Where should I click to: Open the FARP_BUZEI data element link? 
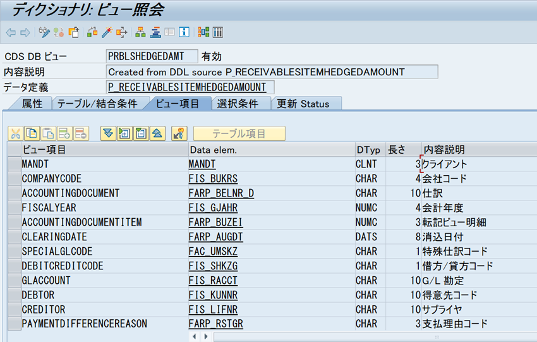tap(216, 222)
